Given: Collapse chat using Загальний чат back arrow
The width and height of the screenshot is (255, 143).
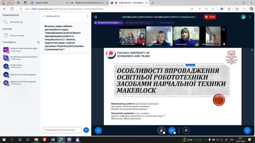Looking at the screenshot, I should click(44, 16).
